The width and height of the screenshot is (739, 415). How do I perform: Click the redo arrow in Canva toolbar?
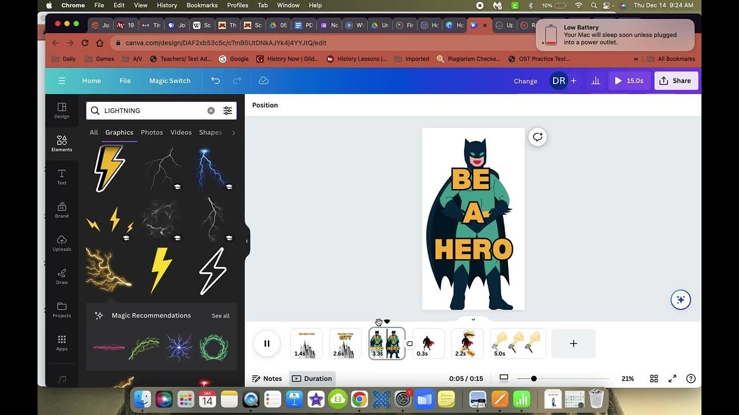237,81
